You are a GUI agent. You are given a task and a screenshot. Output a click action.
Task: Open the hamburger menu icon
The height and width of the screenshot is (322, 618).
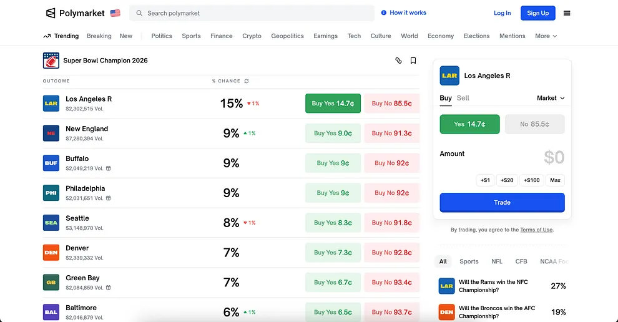coord(567,13)
